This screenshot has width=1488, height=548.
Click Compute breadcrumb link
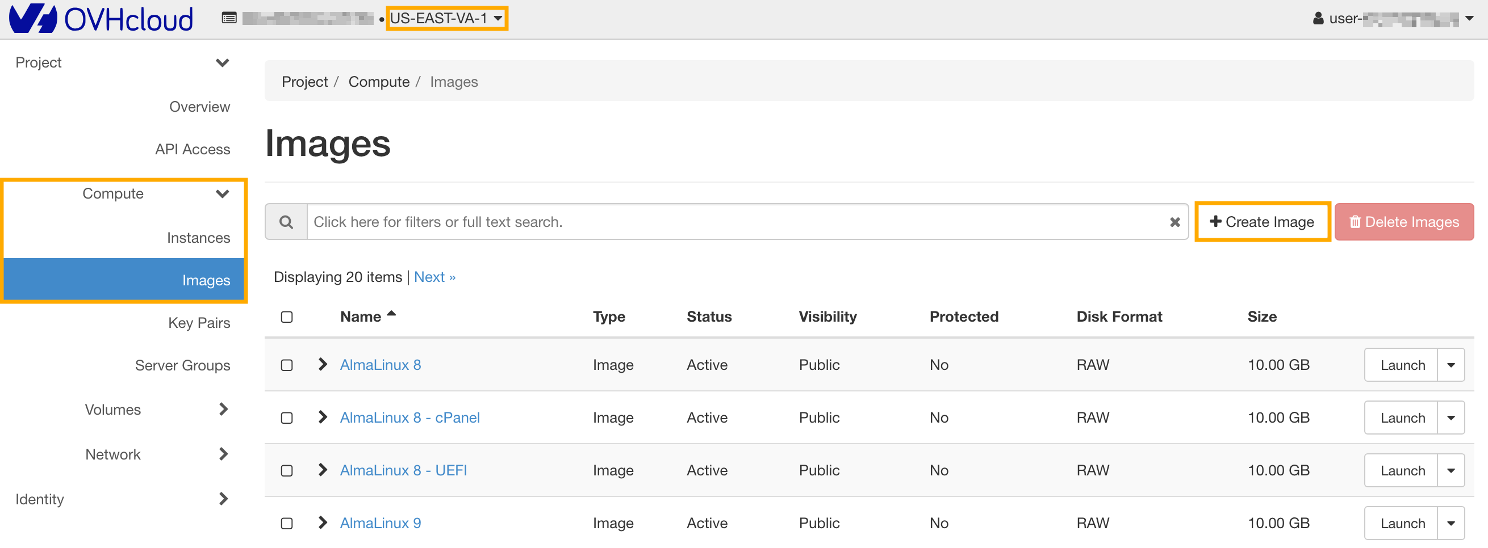point(379,82)
